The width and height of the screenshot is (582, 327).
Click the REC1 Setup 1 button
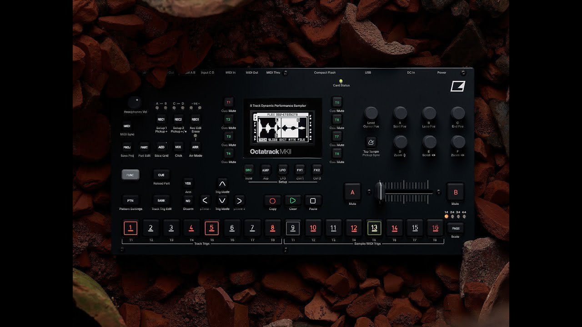161,119
